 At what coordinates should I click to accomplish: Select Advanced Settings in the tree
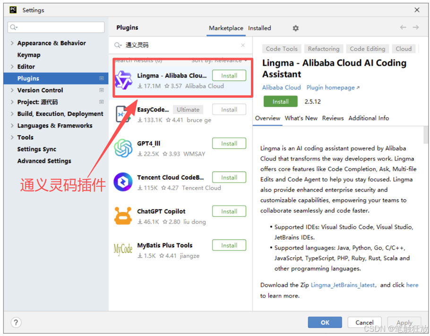click(x=44, y=161)
